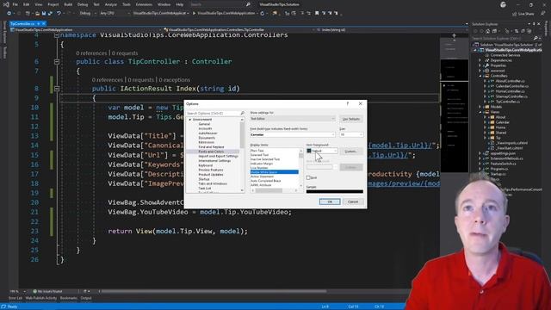Open the Bookmarks tab at bottom
Image resolution: width=551 pixels, height=310 pixels.
69,298
